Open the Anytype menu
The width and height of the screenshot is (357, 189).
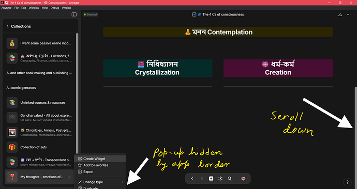click(6, 8)
